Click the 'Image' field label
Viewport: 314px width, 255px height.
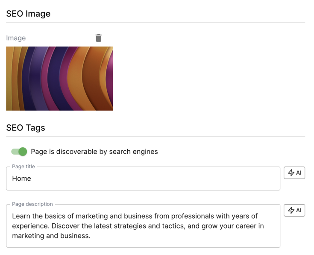(16, 38)
